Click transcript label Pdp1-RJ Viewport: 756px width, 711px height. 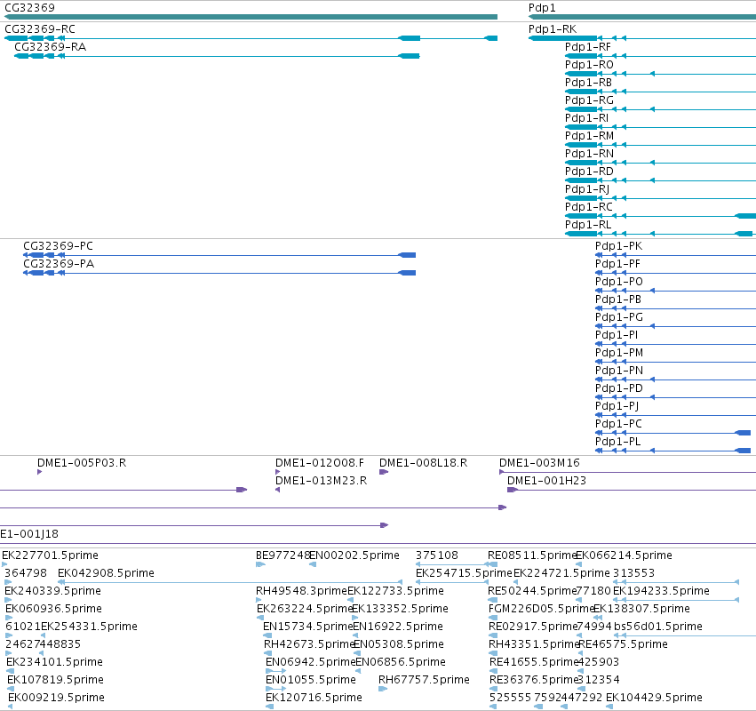[587, 189]
